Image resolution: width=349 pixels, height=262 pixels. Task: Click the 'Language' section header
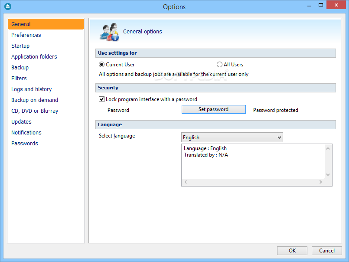click(x=215, y=125)
